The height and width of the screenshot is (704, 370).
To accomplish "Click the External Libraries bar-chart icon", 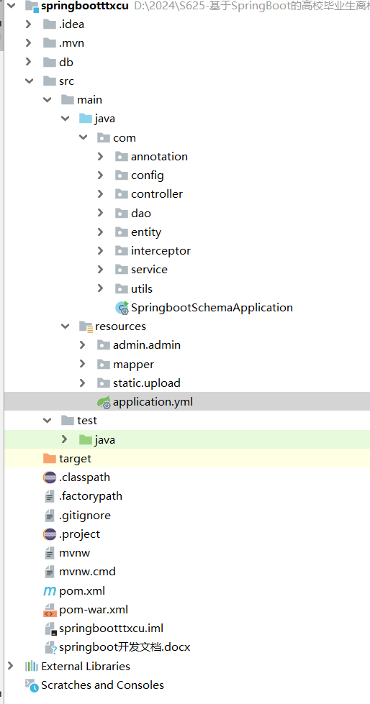I will (32, 667).
